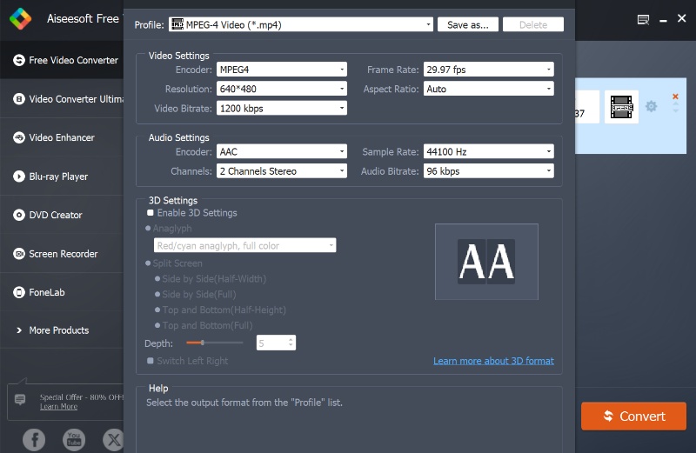This screenshot has width=696, height=453.
Task: Select Blu-ray Player menu item
Action: 62,177
